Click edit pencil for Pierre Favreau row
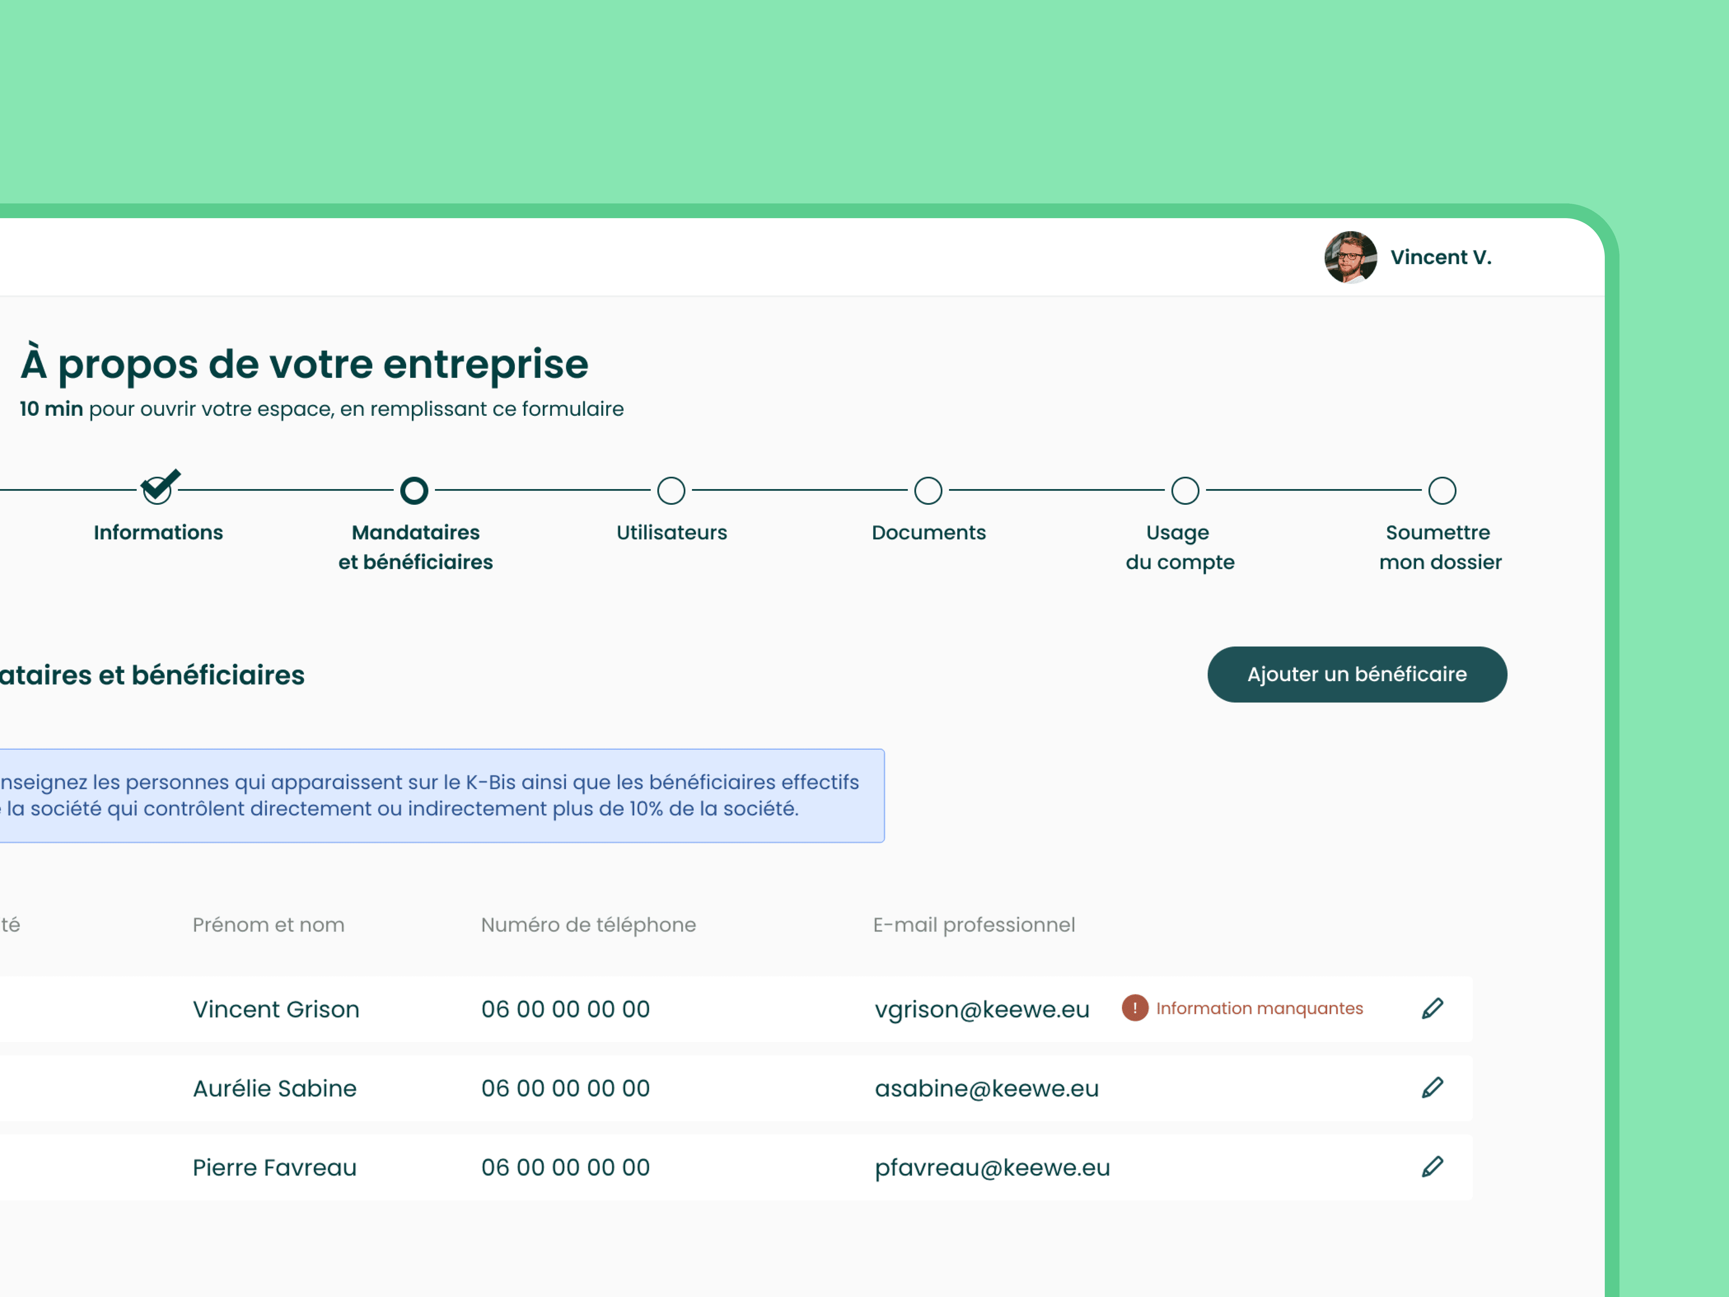 point(1432,1166)
